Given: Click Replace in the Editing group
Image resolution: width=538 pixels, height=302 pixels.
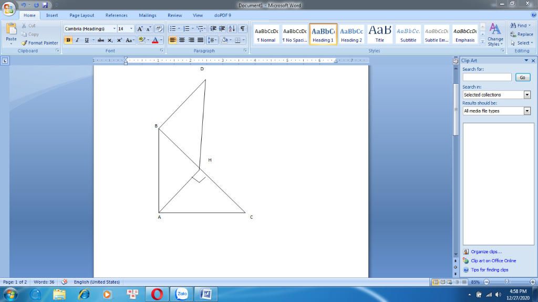Looking at the screenshot, I should click(522, 34).
